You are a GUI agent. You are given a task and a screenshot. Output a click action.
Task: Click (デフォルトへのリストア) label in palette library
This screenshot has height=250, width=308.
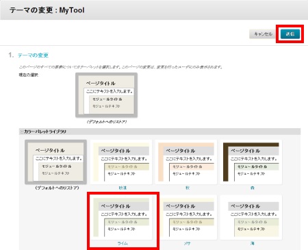coord(57,188)
